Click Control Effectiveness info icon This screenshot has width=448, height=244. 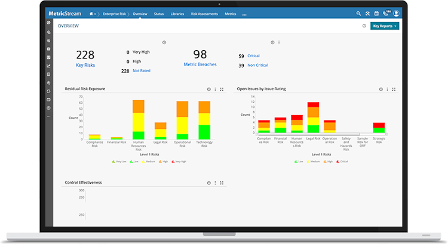click(209, 183)
